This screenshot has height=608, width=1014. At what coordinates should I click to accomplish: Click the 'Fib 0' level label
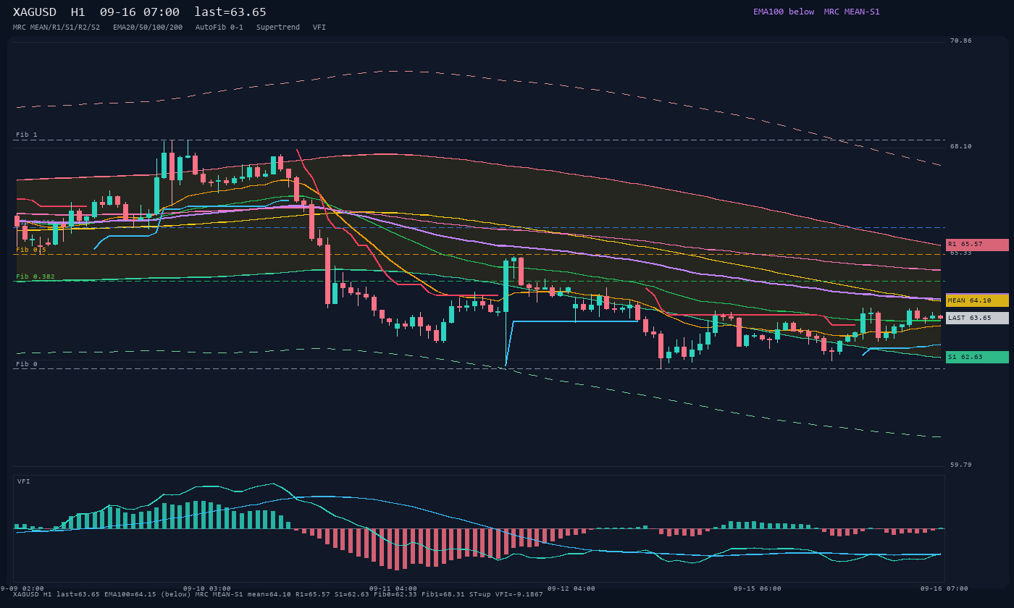tap(27, 364)
